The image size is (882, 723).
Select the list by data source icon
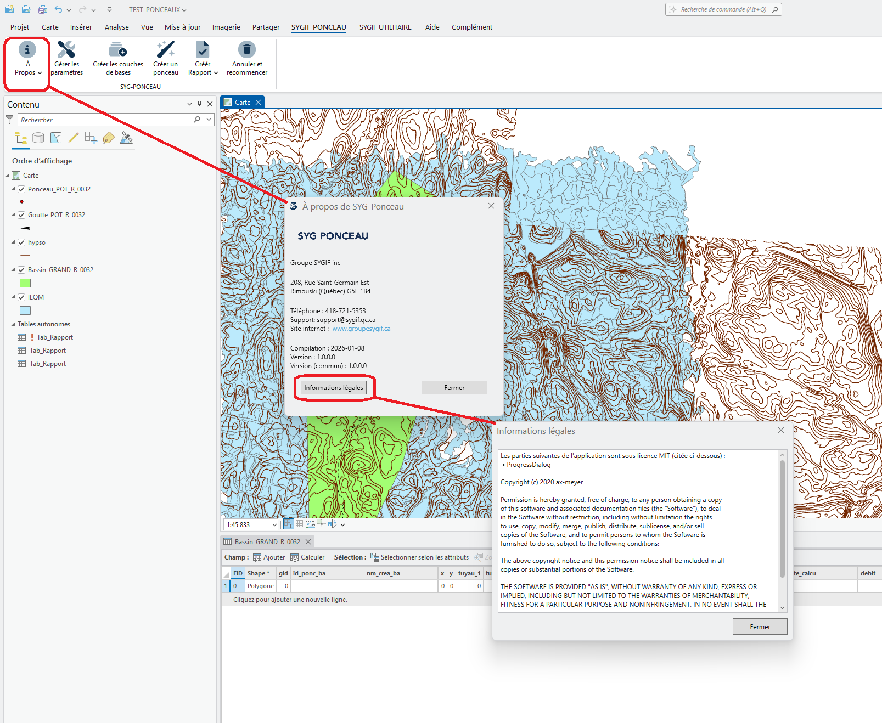(x=38, y=138)
